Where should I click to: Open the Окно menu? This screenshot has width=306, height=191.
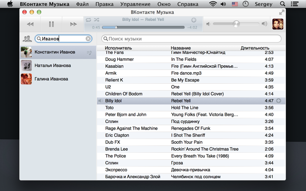[164, 4]
